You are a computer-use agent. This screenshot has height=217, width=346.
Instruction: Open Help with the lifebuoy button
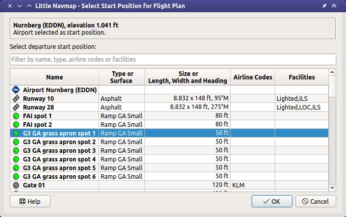(30, 201)
